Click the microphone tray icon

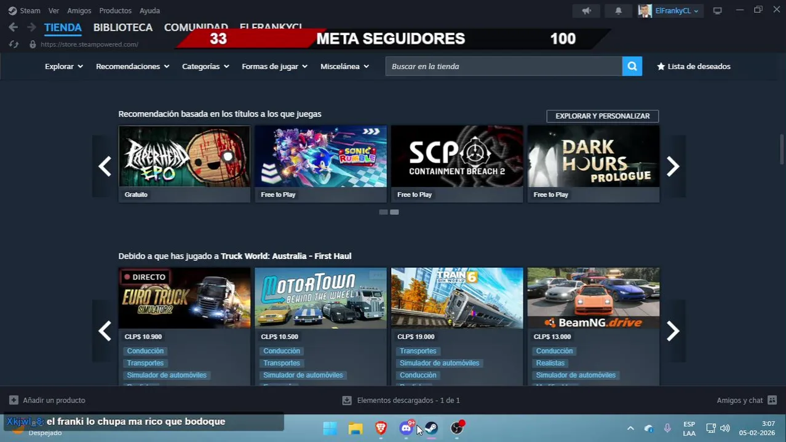point(667,428)
